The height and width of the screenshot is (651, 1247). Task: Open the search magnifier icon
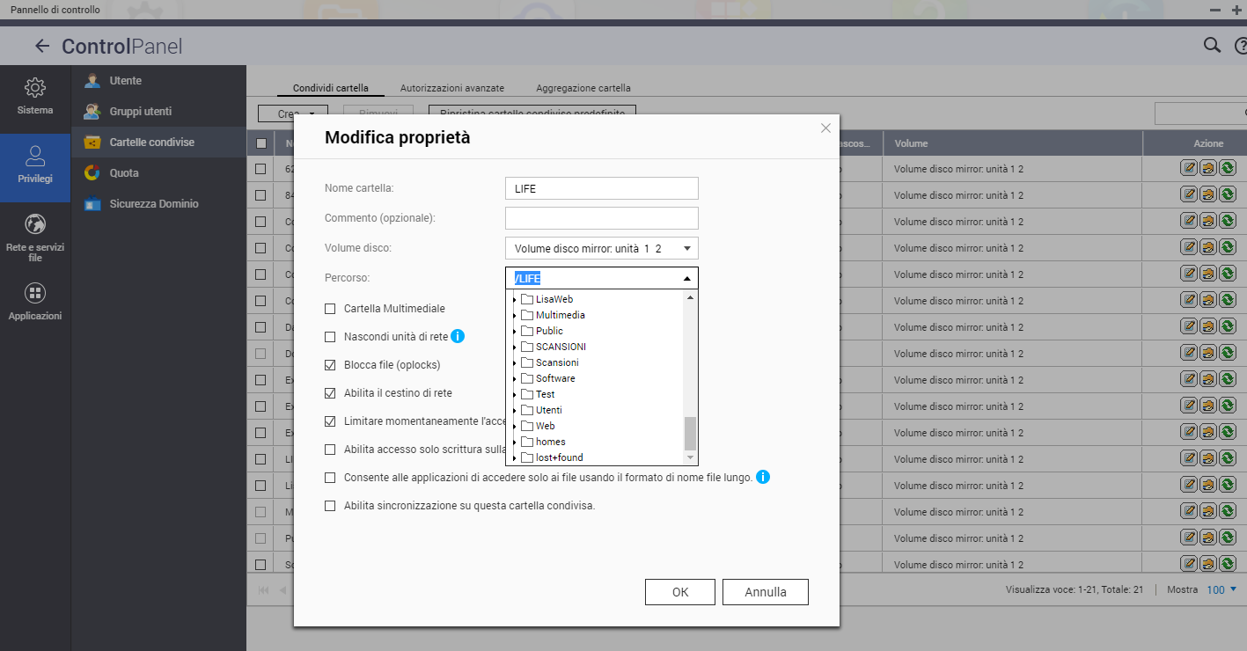click(x=1212, y=46)
